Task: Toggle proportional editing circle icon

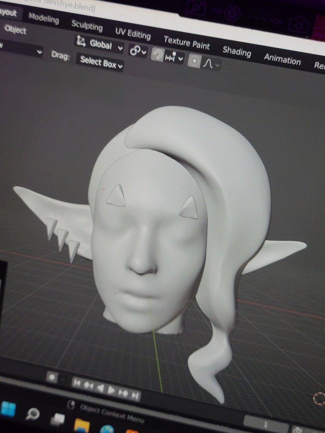Action: point(194,61)
